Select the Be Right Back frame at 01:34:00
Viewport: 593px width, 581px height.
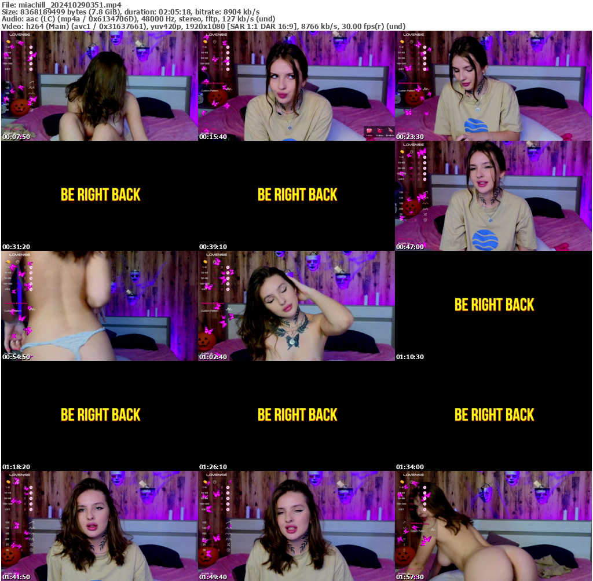[493, 416]
